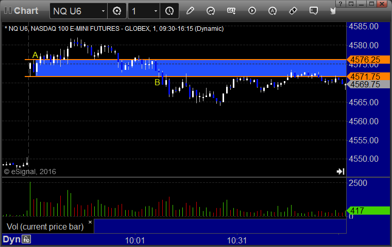This screenshot has height=247, width=392.
Task: Click the scroll-to-latest-bar arrow icon
Action: click(x=340, y=171)
